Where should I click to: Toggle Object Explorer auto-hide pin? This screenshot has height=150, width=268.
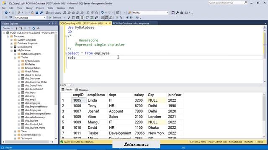click(52, 23)
